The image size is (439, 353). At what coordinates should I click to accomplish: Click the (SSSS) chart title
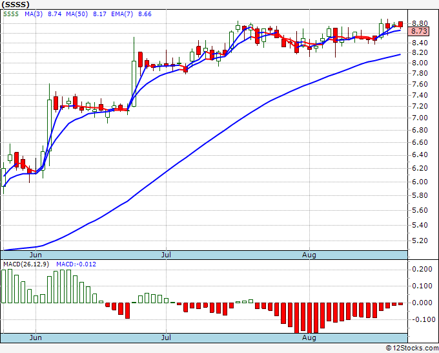point(15,5)
